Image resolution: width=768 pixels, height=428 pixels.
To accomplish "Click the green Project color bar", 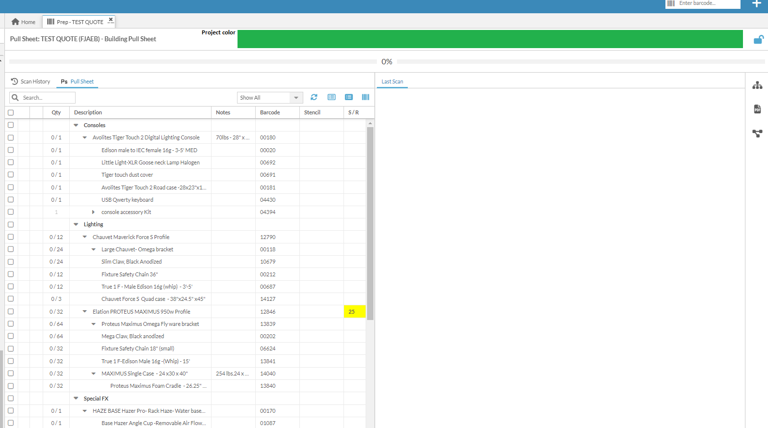I will [490, 39].
